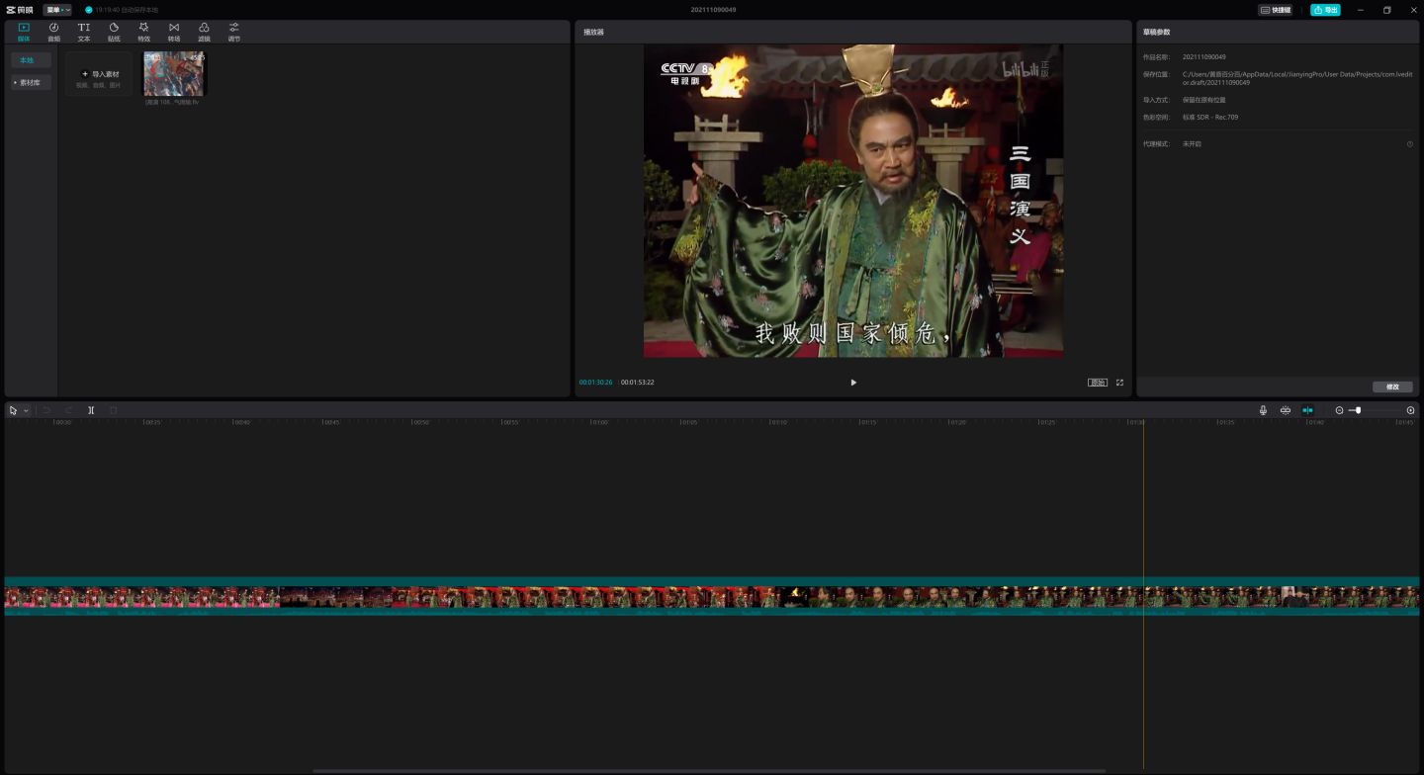Screen dimensions: 1424x775
Task: Open the 文本 (Text) tool icon
Action: pos(84,32)
